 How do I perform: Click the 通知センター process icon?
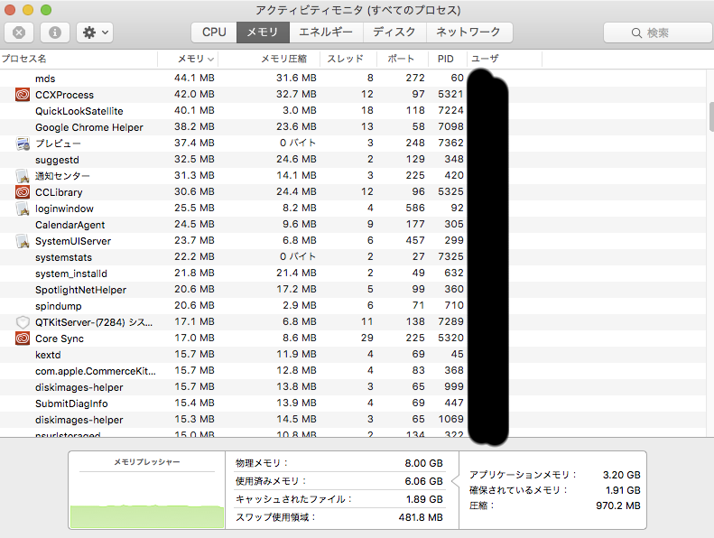pos(23,176)
